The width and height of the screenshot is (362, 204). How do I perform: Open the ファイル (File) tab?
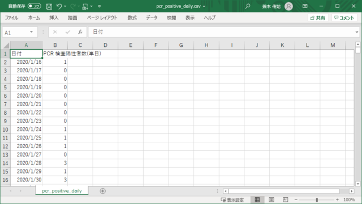11,18
